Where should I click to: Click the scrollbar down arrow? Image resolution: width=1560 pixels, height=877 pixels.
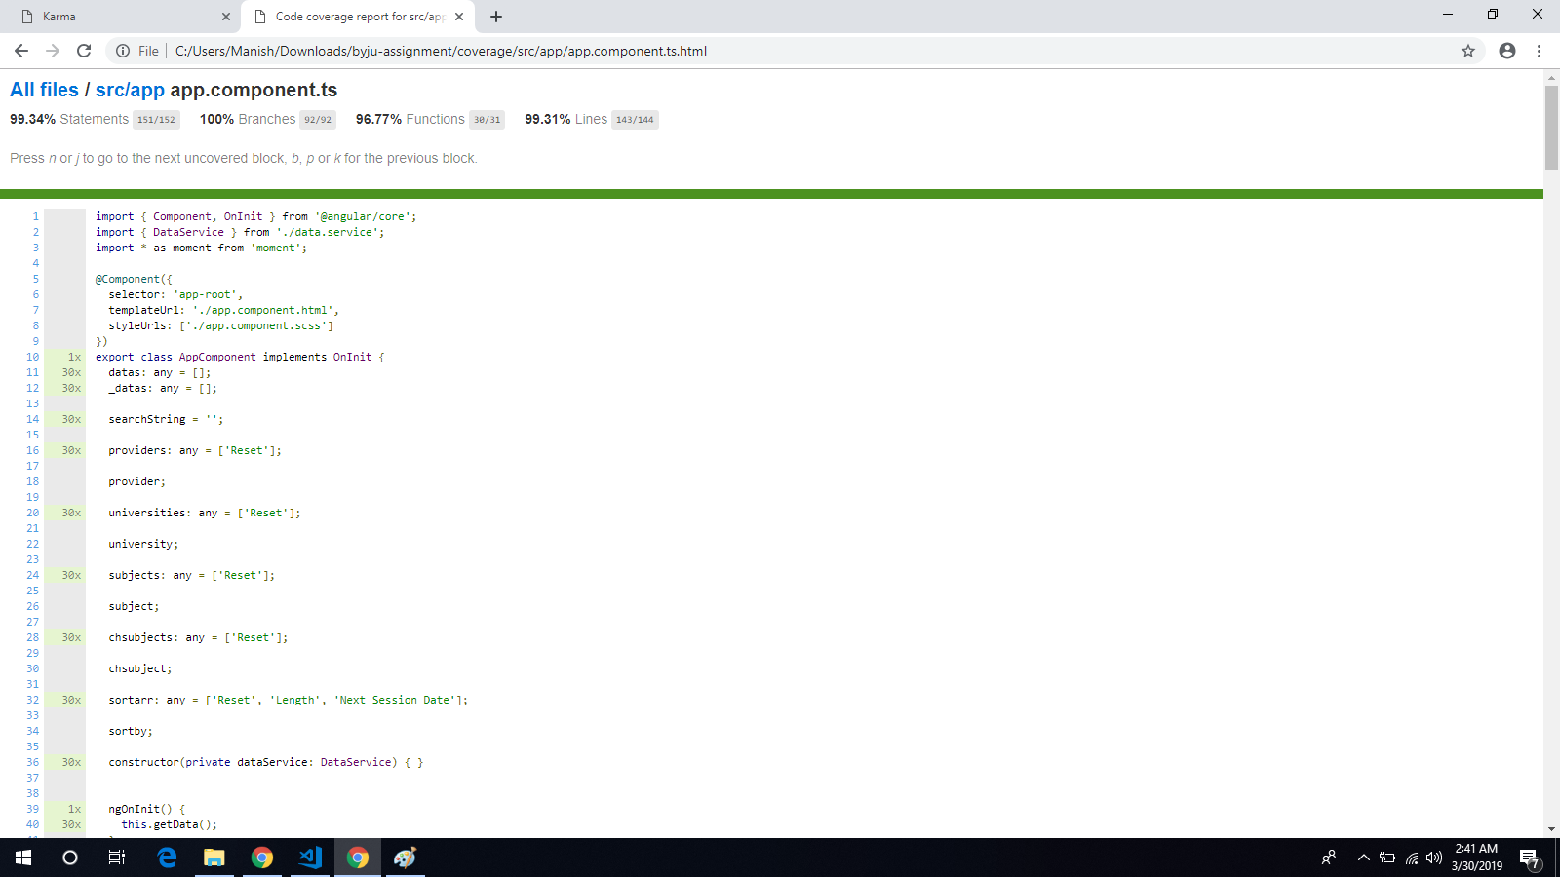1551,829
